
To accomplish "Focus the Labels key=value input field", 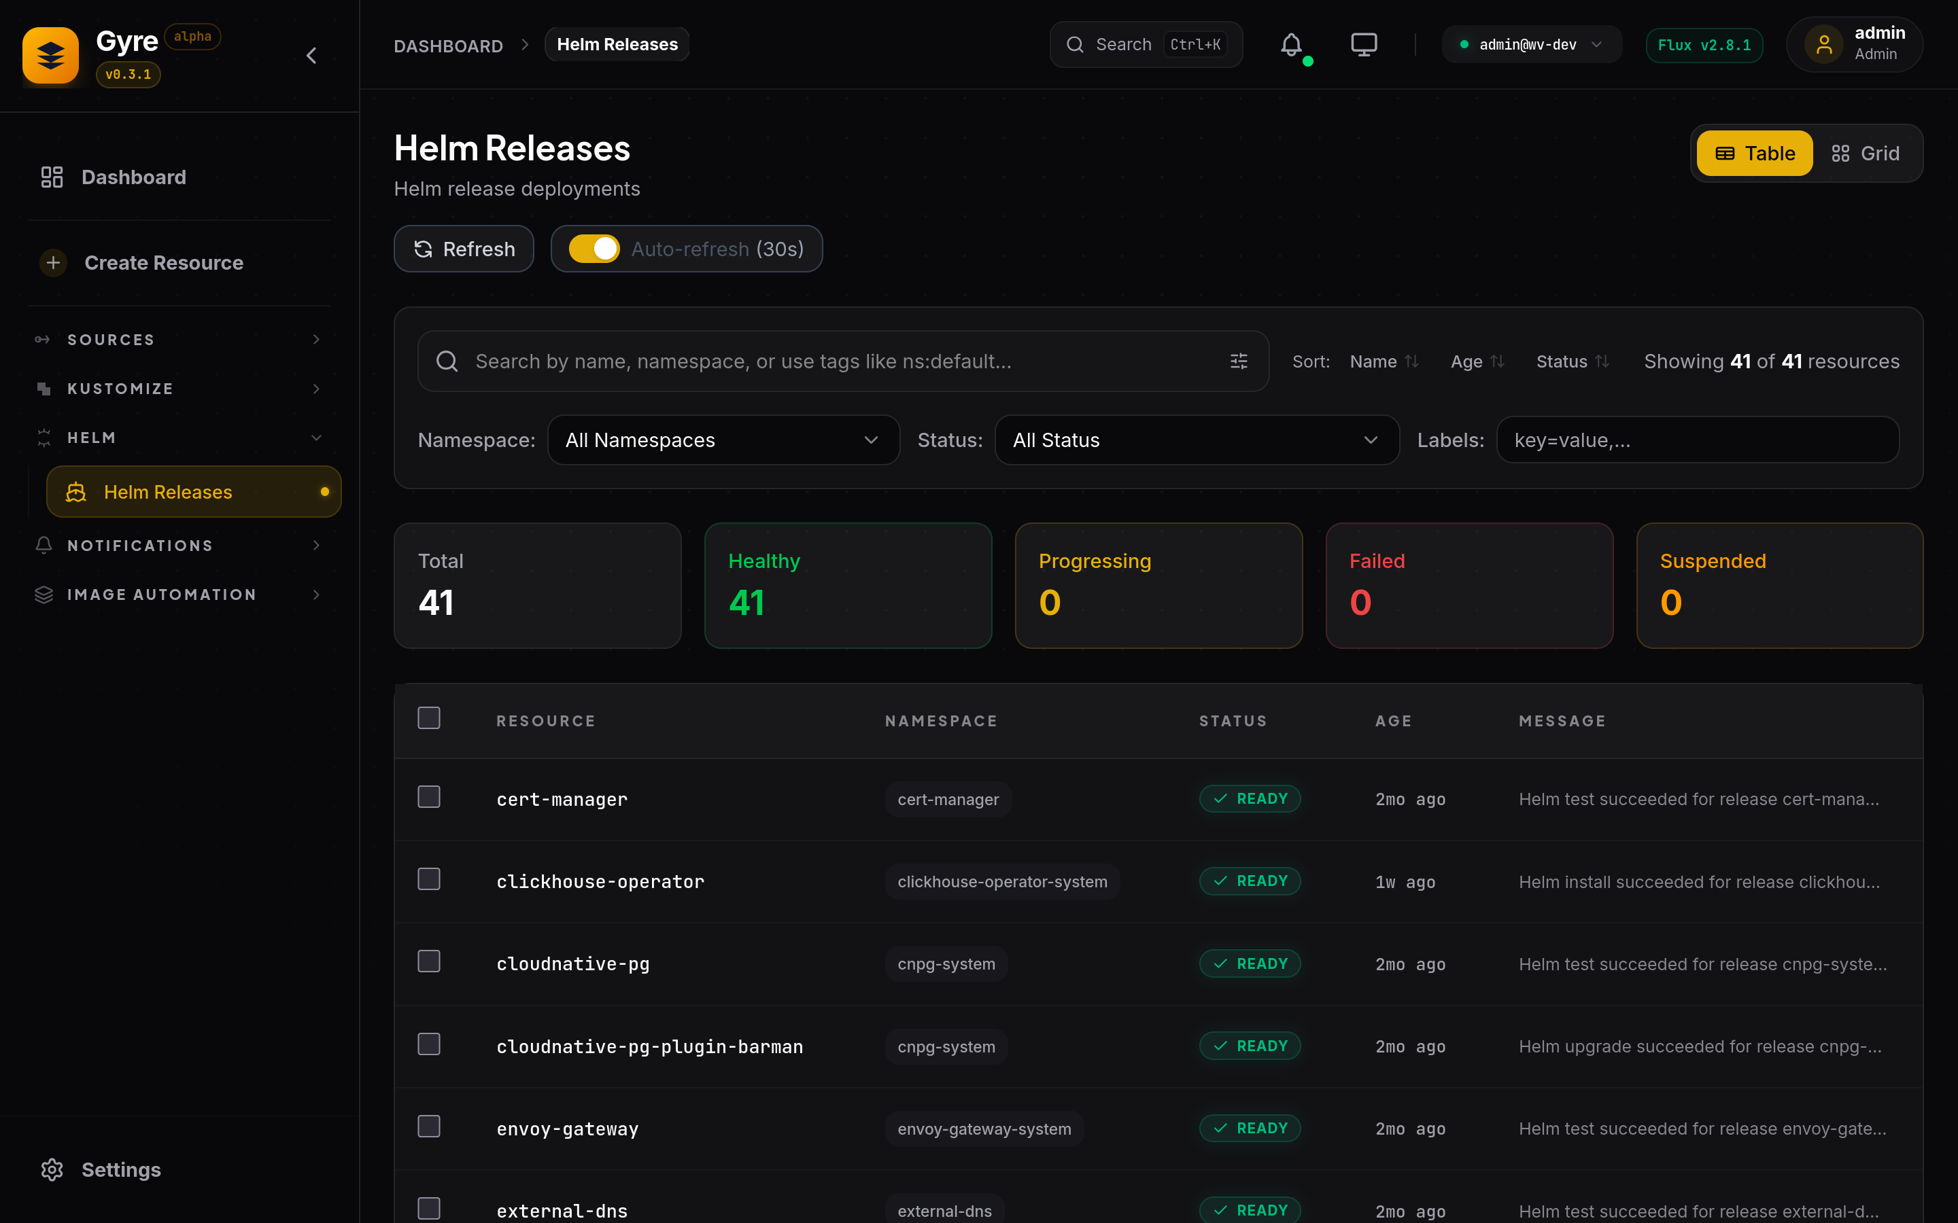I will [1697, 440].
